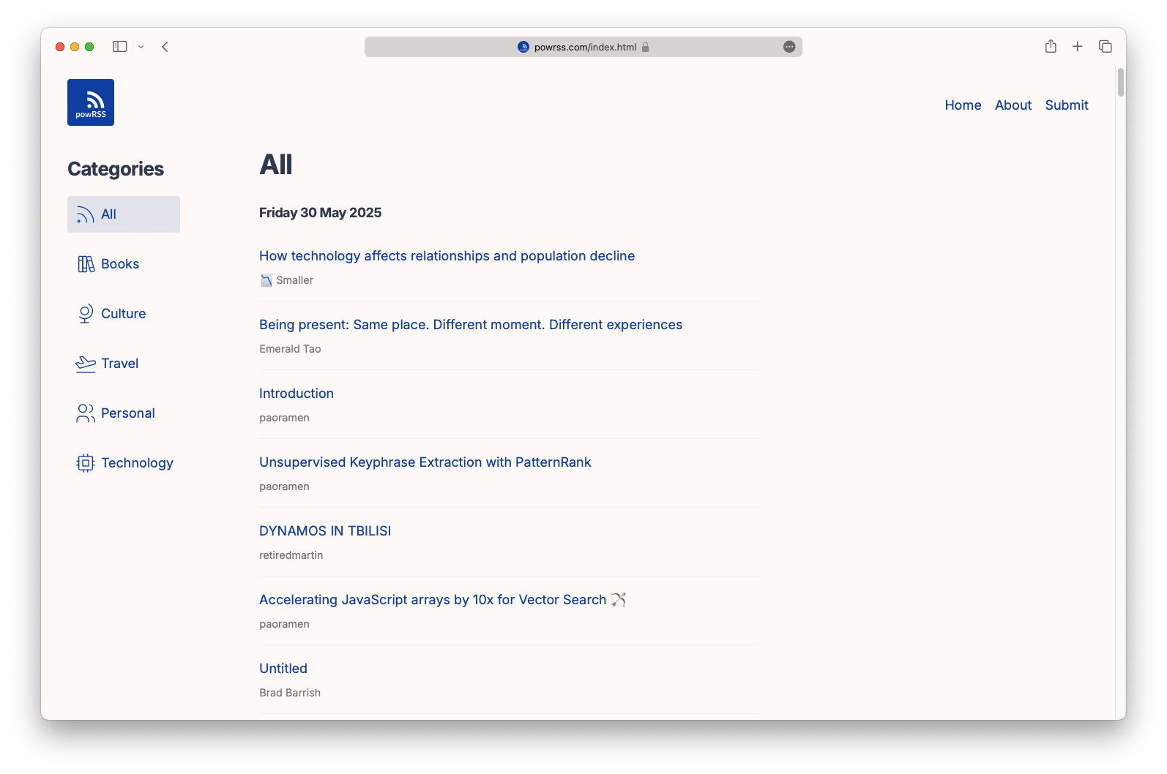Click the Technology chip icon
The height and width of the screenshot is (774, 1167).
click(86, 463)
